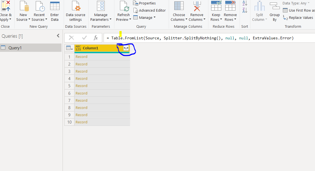Open the Choose Columns dropdown arrow

click(x=186, y=19)
